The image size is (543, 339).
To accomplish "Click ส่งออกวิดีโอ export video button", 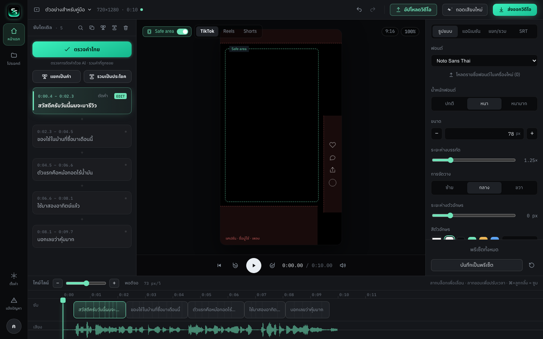I will (x=514, y=9).
